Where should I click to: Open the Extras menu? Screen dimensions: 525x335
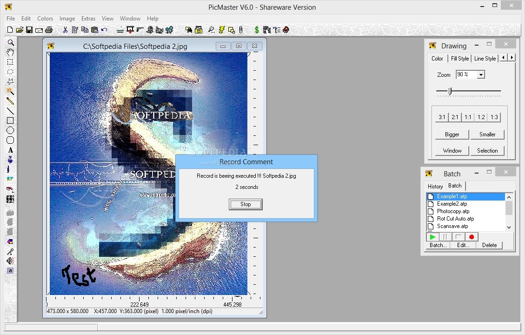(x=88, y=19)
